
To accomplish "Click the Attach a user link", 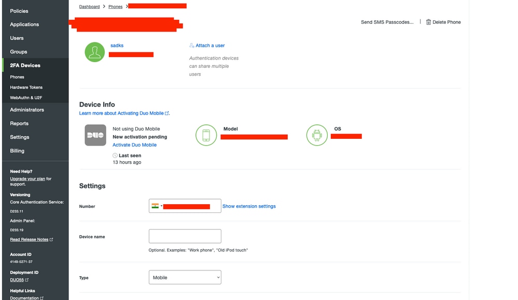I will coord(210,46).
